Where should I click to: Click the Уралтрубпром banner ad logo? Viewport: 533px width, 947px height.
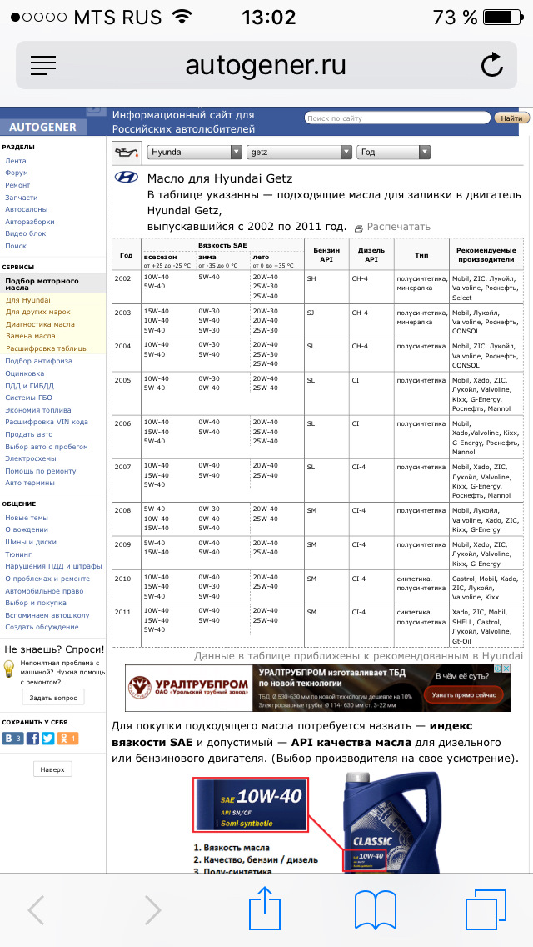click(x=188, y=688)
